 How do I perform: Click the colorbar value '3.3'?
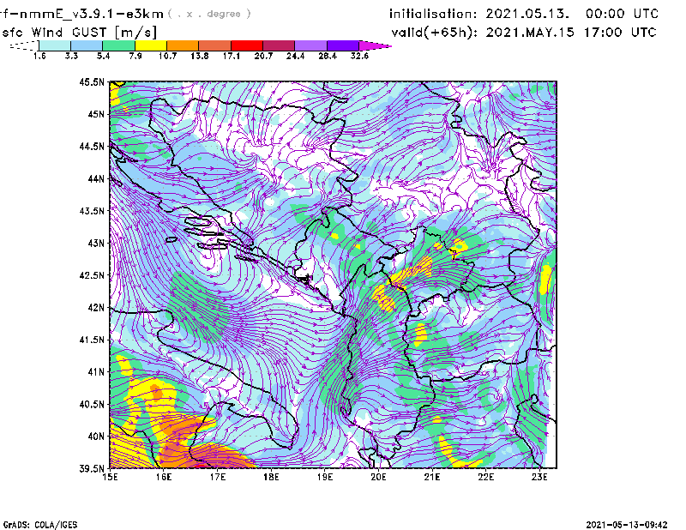(x=71, y=56)
